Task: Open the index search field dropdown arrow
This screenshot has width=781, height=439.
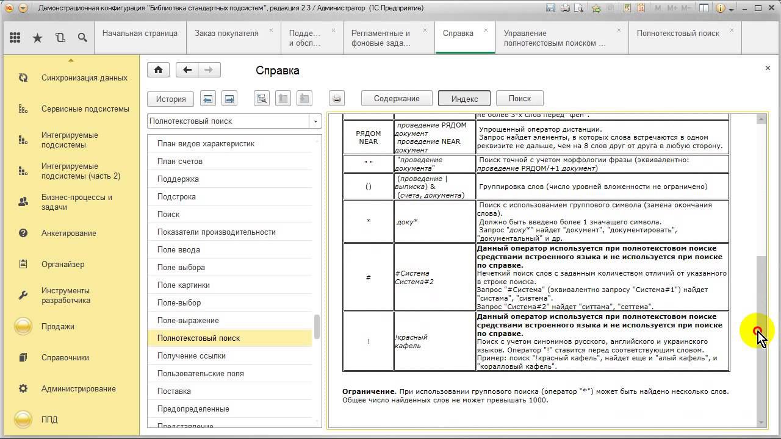Action: coord(315,121)
